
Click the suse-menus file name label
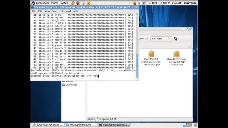coord(177,62)
